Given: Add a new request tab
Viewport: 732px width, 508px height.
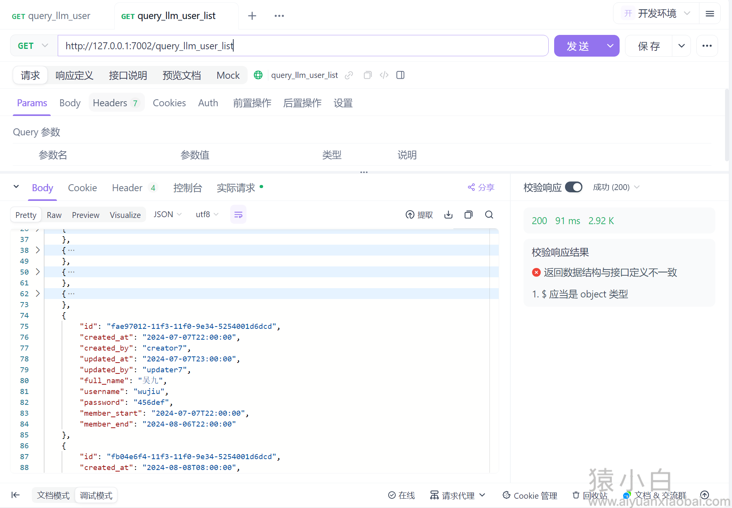Looking at the screenshot, I should [252, 16].
